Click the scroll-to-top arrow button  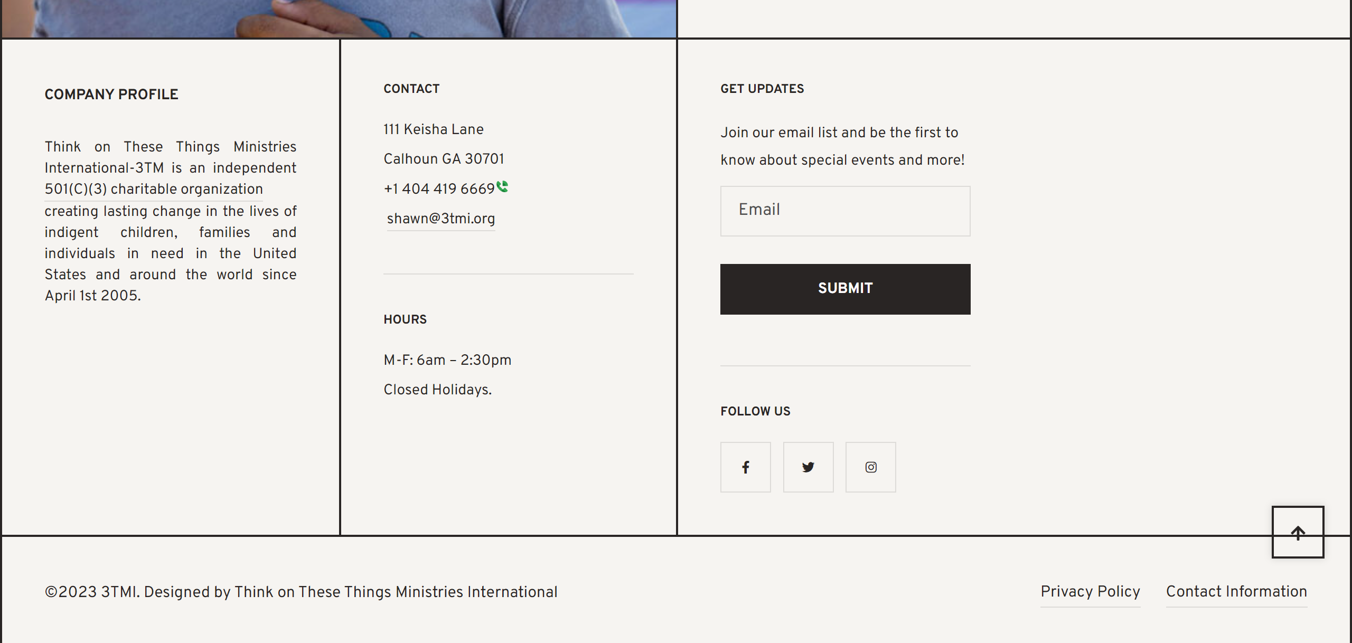click(1298, 532)
